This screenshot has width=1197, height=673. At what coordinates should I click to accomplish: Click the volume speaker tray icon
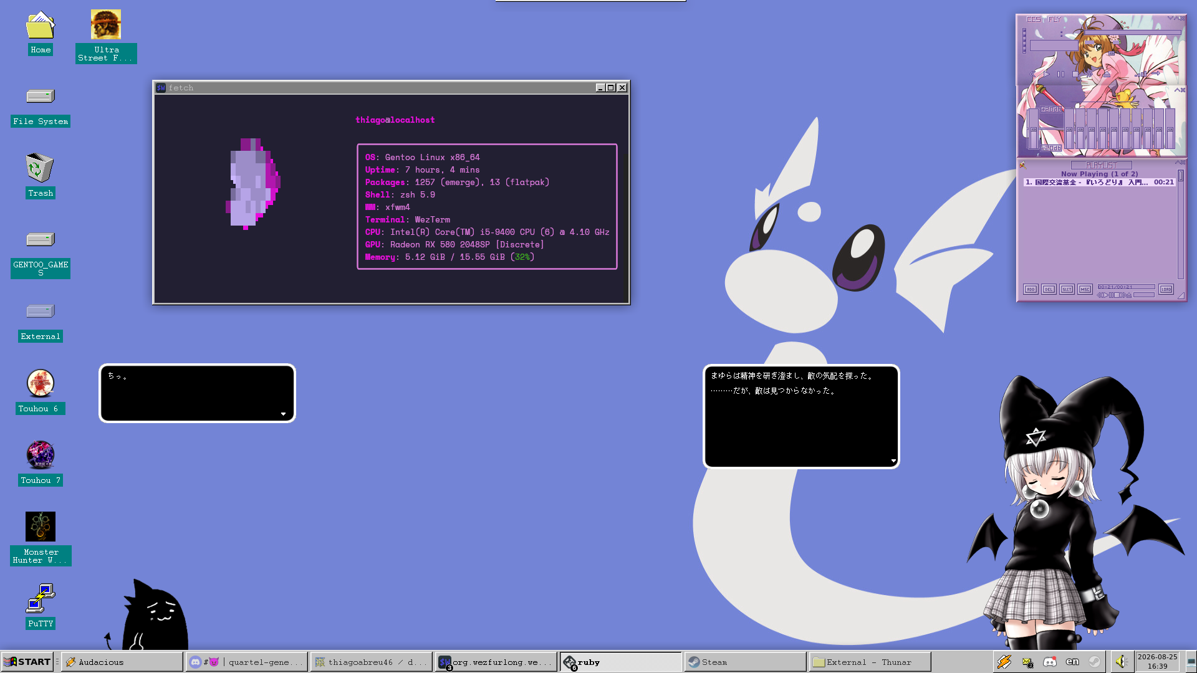click(x=1122, y=662)
